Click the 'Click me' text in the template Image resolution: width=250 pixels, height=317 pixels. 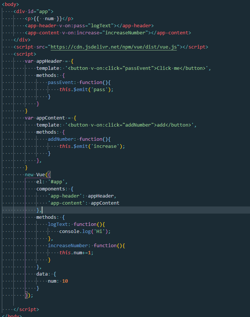click(168, 68)
